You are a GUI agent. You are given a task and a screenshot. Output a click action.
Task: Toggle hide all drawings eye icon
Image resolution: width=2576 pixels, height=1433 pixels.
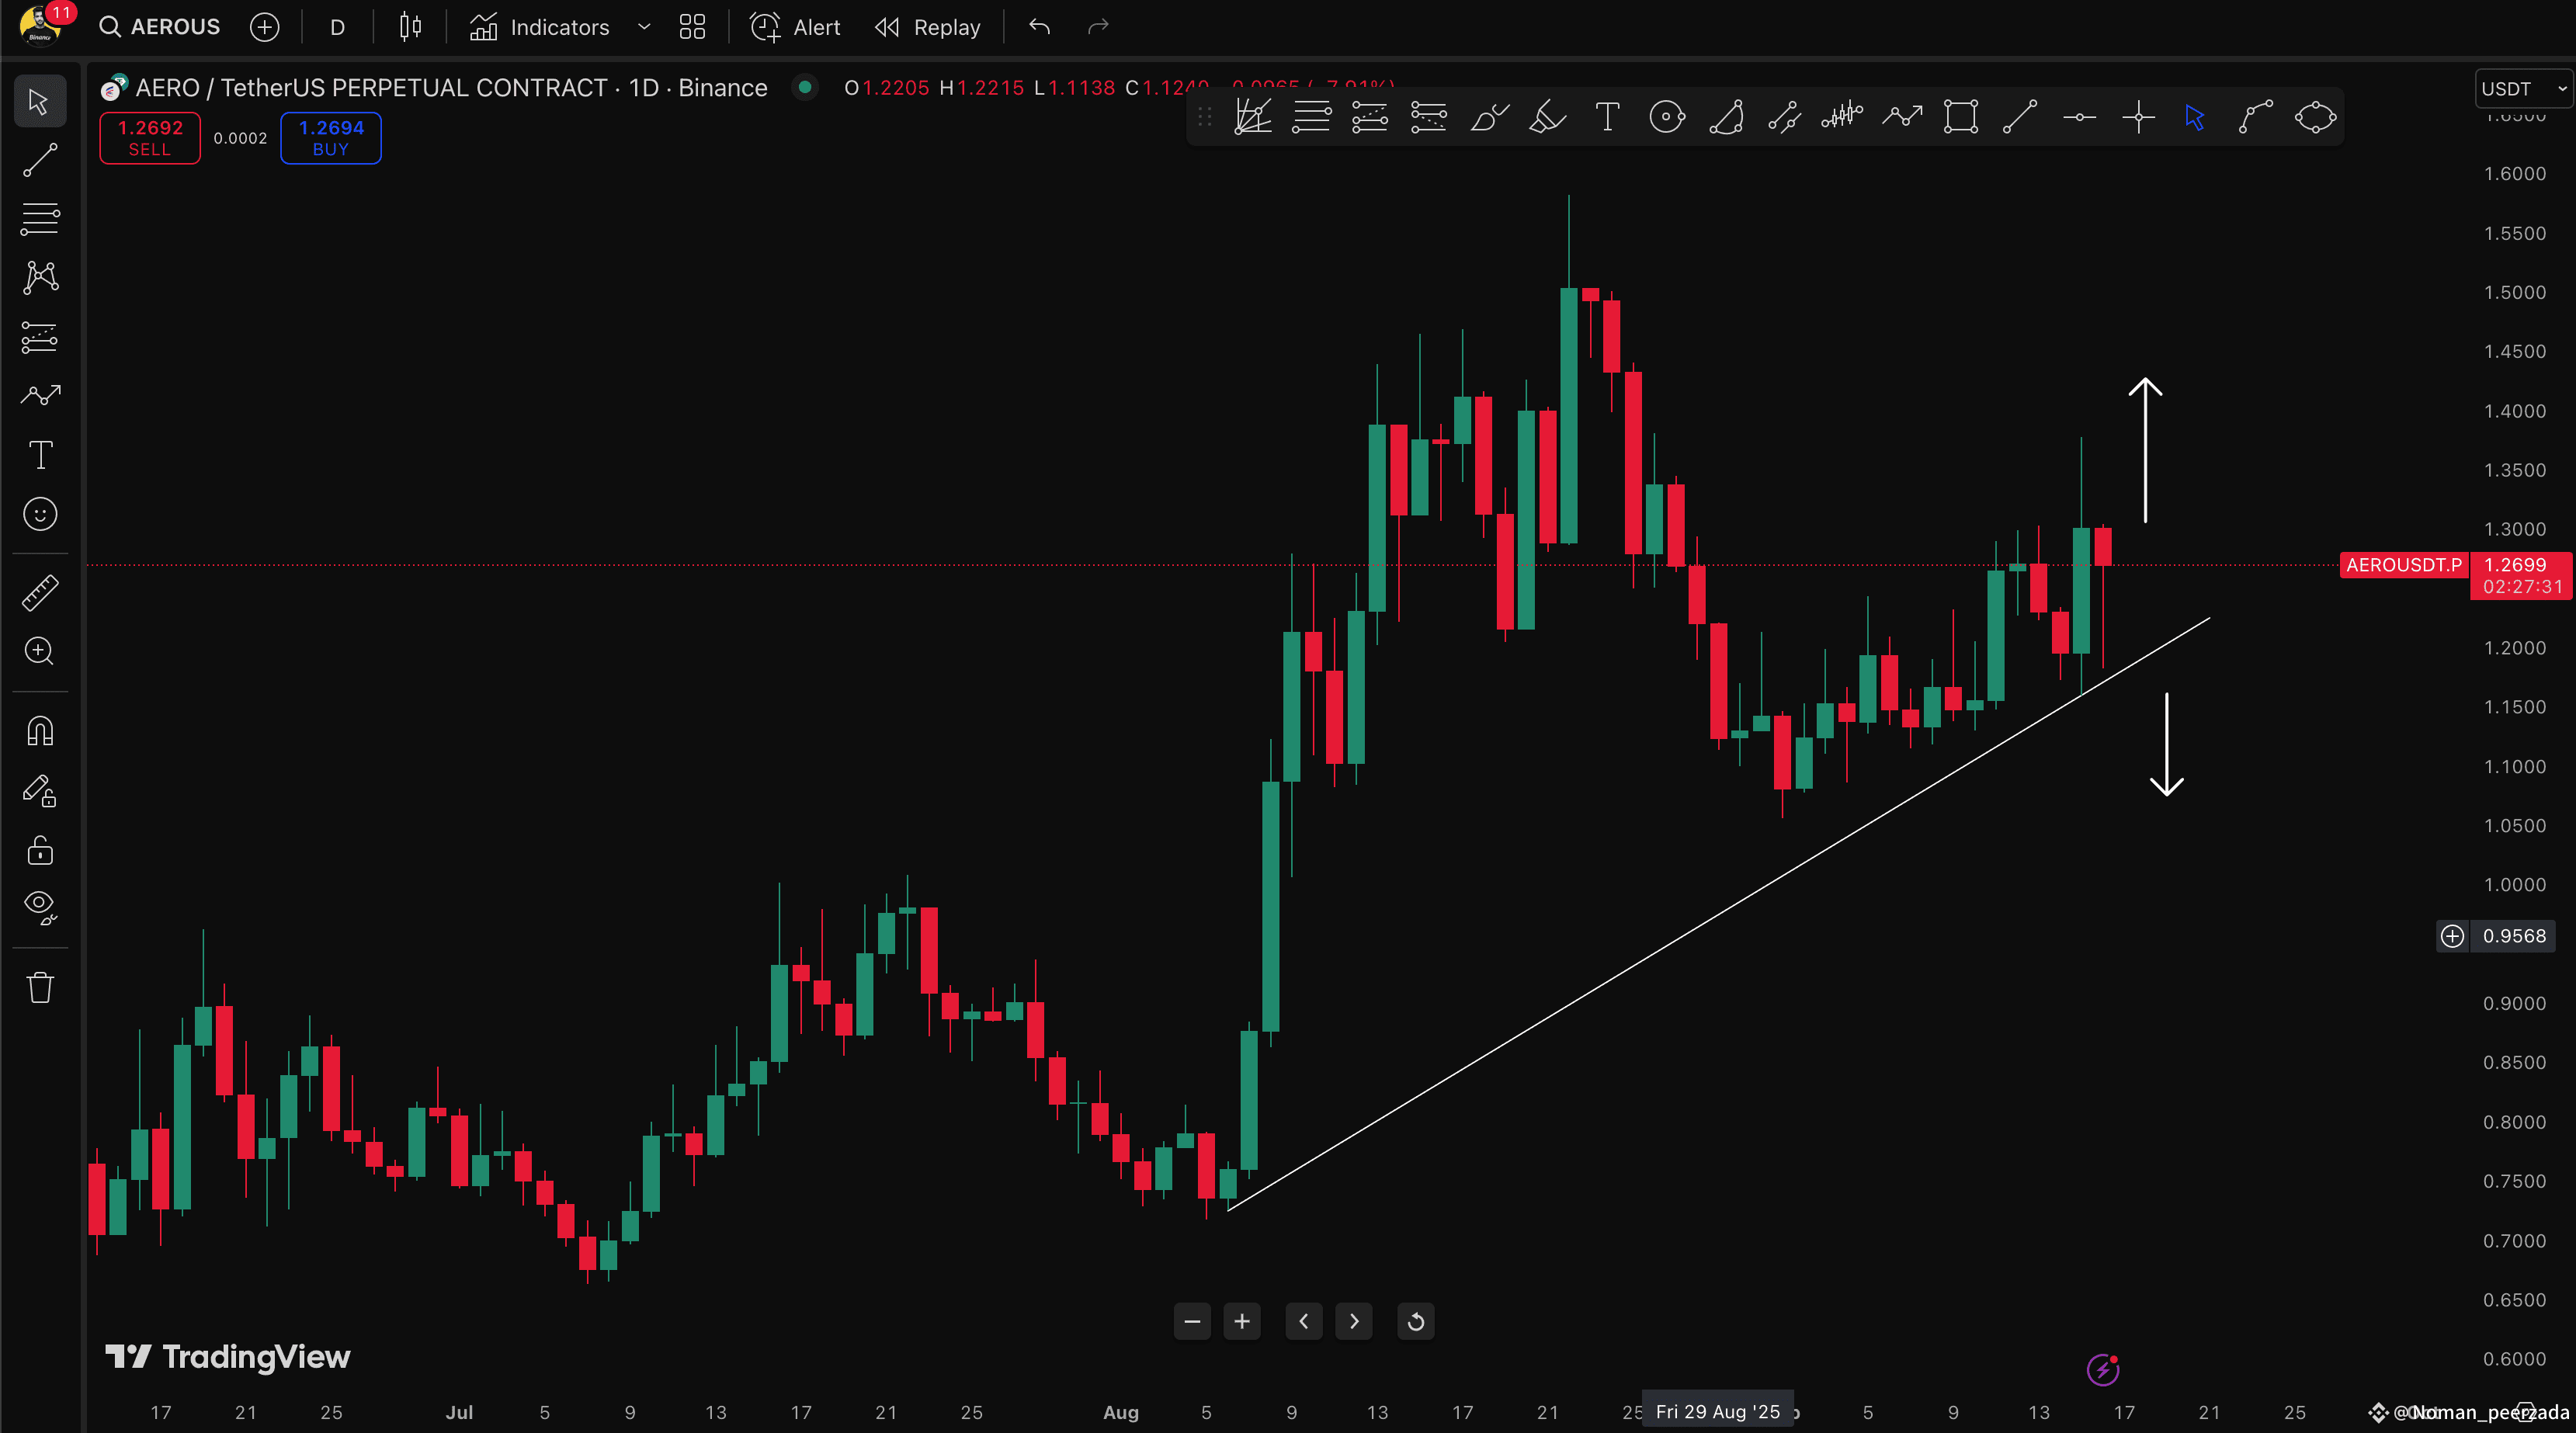coord(40,908)
